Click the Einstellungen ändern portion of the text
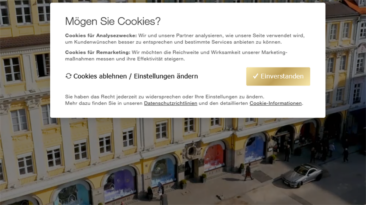This screenshot has height=205, width=366. tap(166, 76)
